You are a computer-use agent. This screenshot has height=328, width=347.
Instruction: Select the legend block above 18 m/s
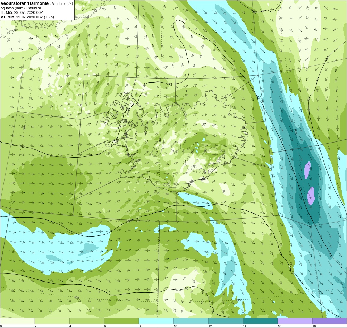[x=330, y=321]
